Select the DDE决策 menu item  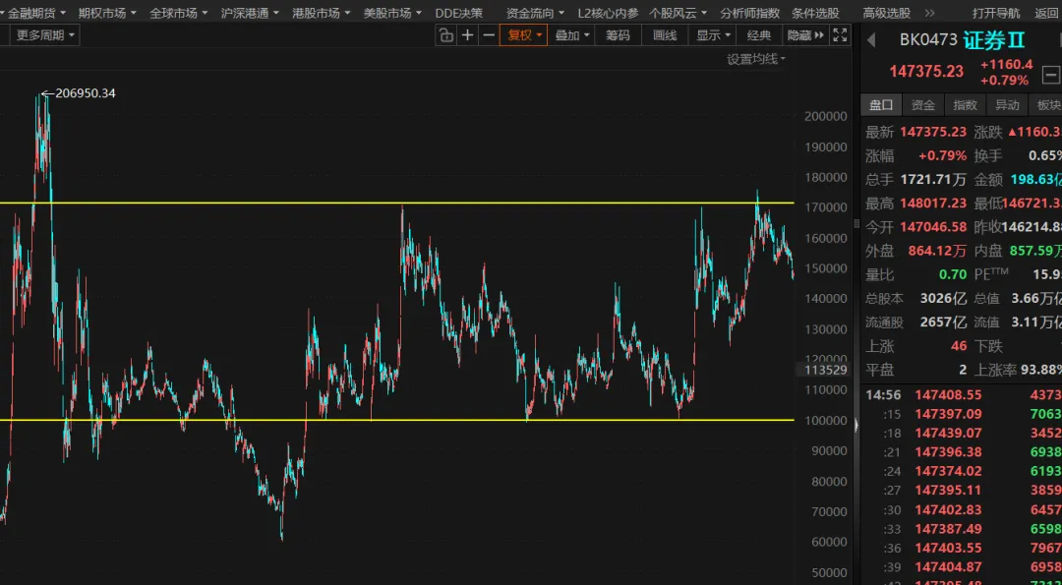click(x=458, y=12)
